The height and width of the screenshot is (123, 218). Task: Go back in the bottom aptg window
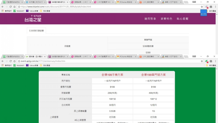pos(2,61)
